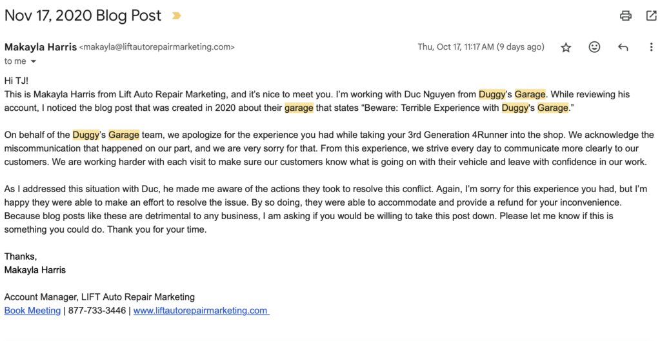Click the subject line Nov 17, 2020 Blog Post
The width and height of the screenshot is (660, 341).
[x=83, y=15]
